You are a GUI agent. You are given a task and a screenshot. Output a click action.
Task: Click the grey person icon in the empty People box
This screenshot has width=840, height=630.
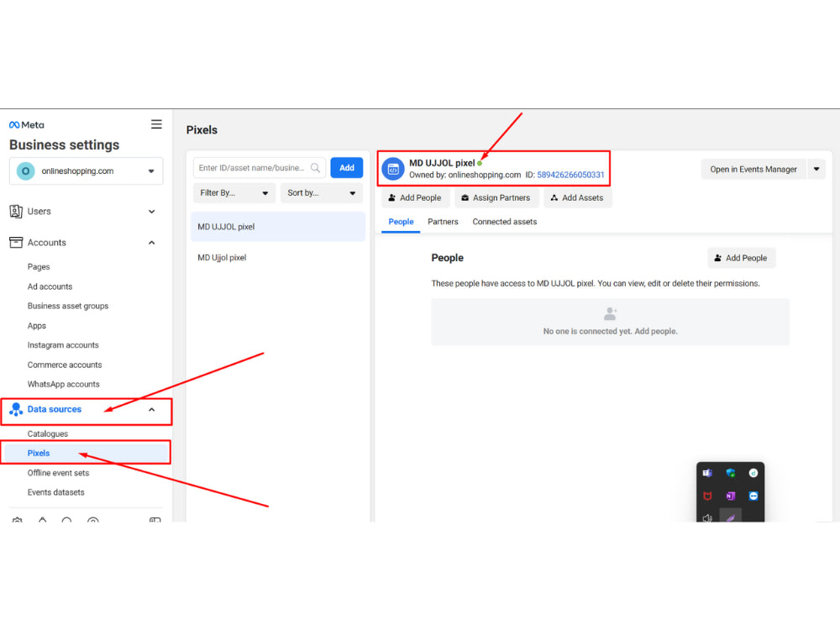coord(610,313)
